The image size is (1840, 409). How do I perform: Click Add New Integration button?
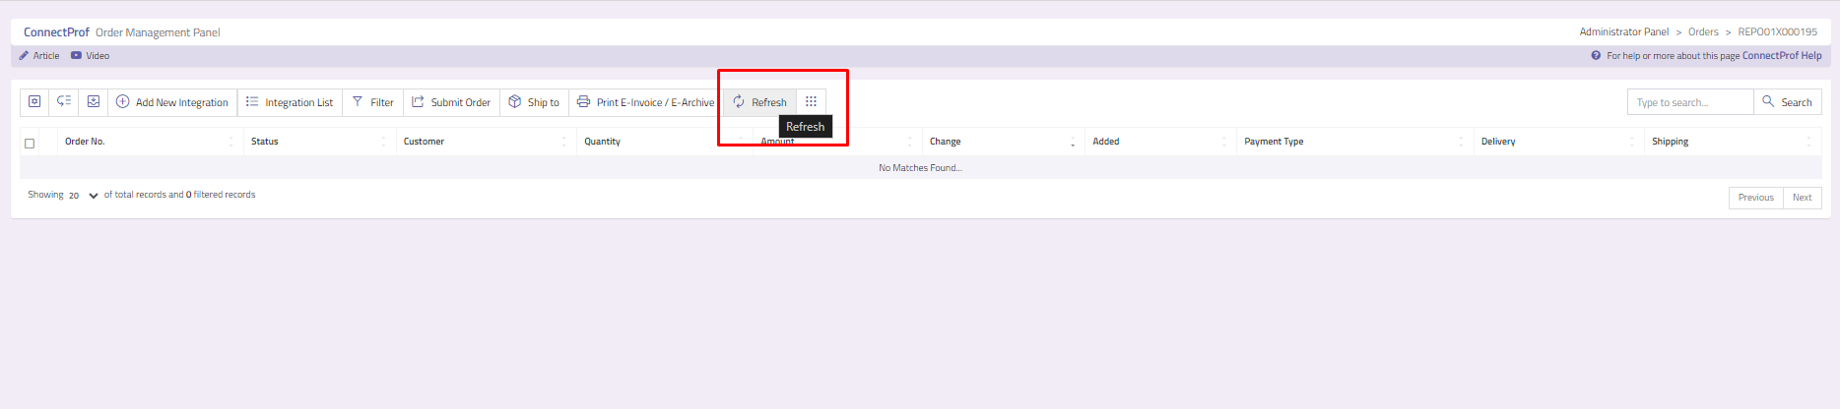pos(172,102)
